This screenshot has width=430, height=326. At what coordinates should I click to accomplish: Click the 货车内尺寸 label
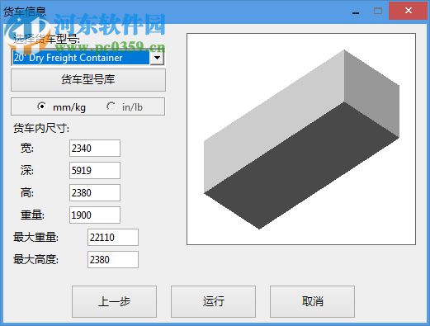tap(41, 128)
